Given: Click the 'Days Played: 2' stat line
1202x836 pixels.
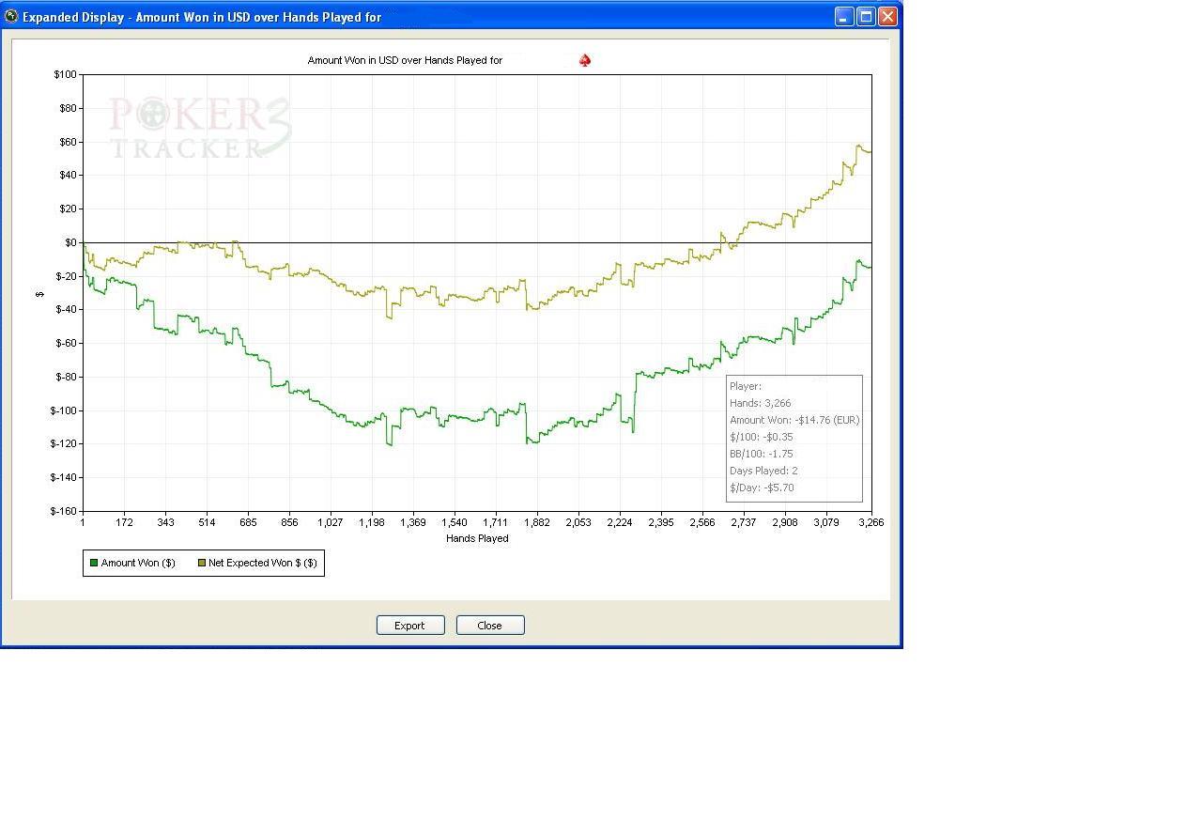Looking at the screenshot, I should (763, 471).
